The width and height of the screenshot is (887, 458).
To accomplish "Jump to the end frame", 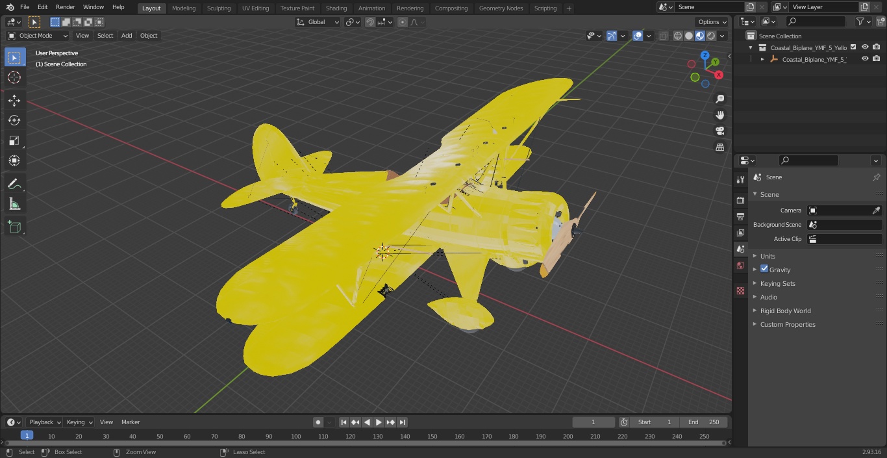I will [x=402, y=422].
